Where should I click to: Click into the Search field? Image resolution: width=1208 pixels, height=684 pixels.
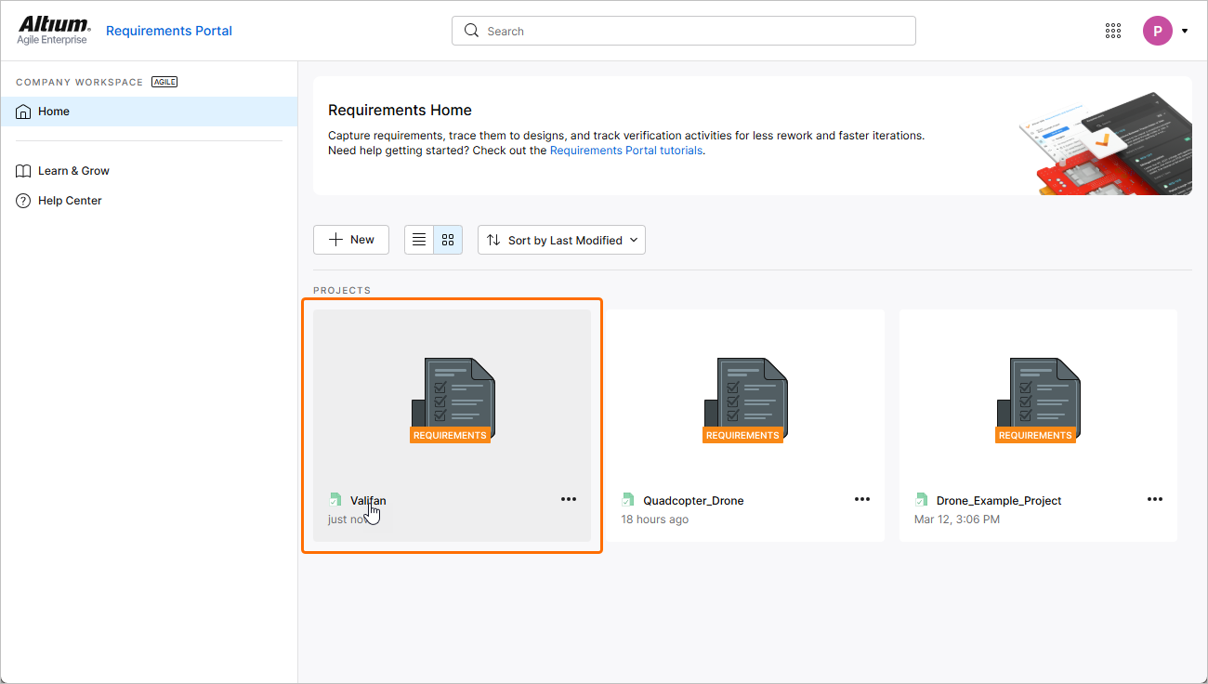683,31
